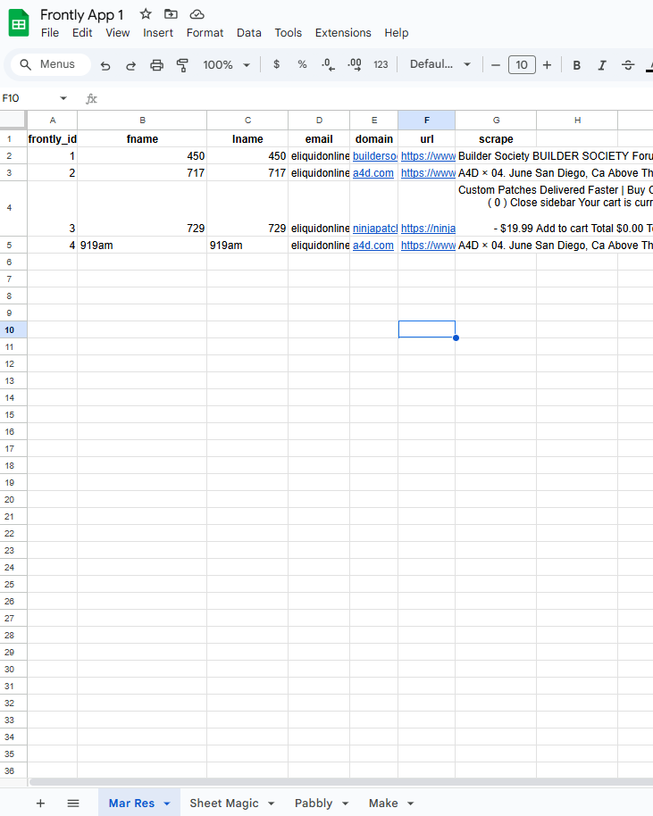This screenshot has width=653, height=816.
Task: Open the https://ninja url link
Action: pos(428,229)
